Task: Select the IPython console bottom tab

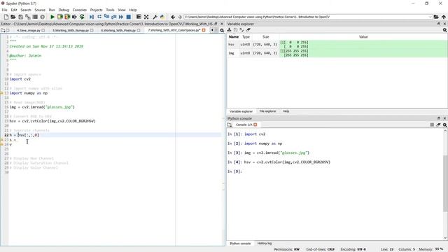Action: point(240,244)
